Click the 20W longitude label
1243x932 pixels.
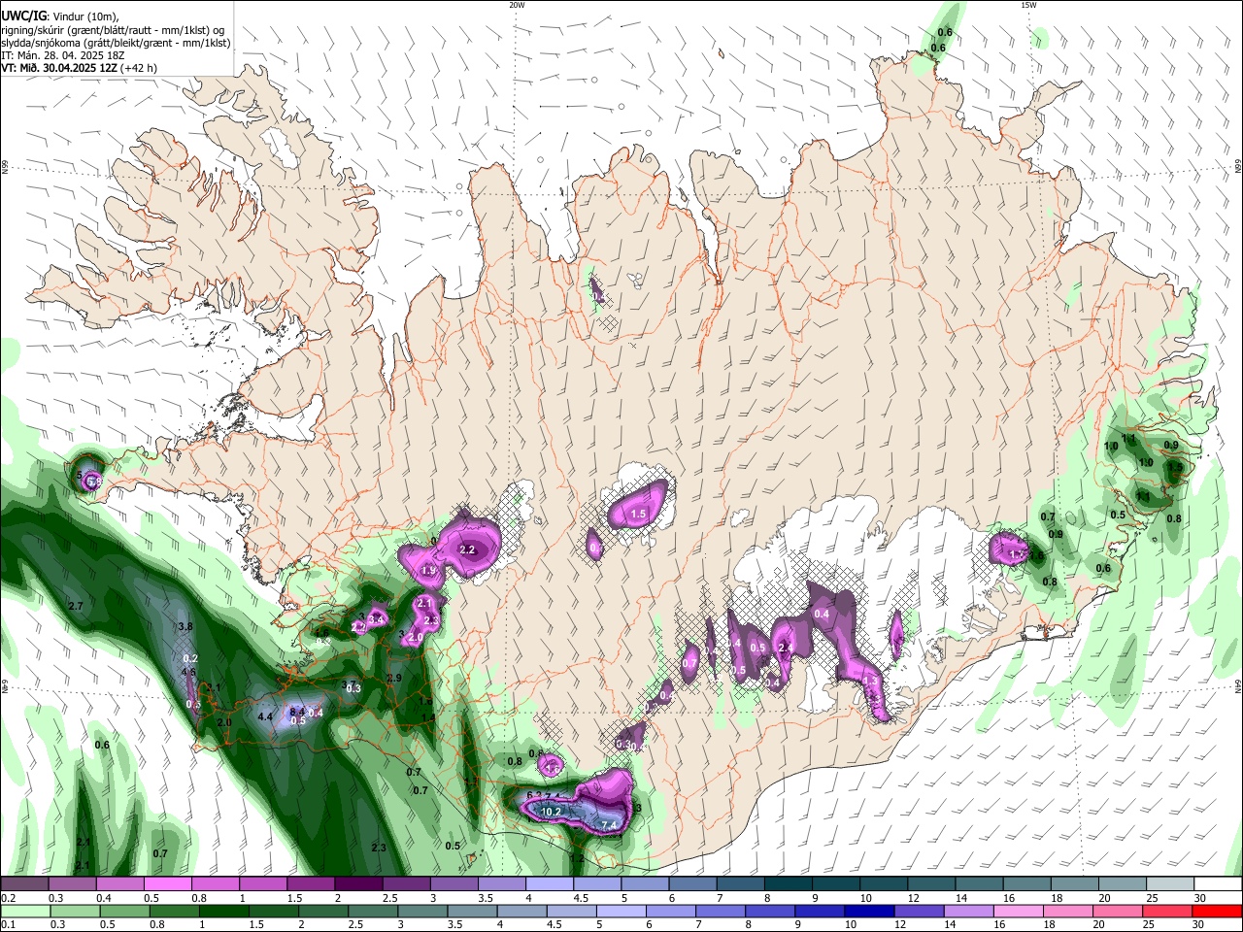click(x=517, y=5)
